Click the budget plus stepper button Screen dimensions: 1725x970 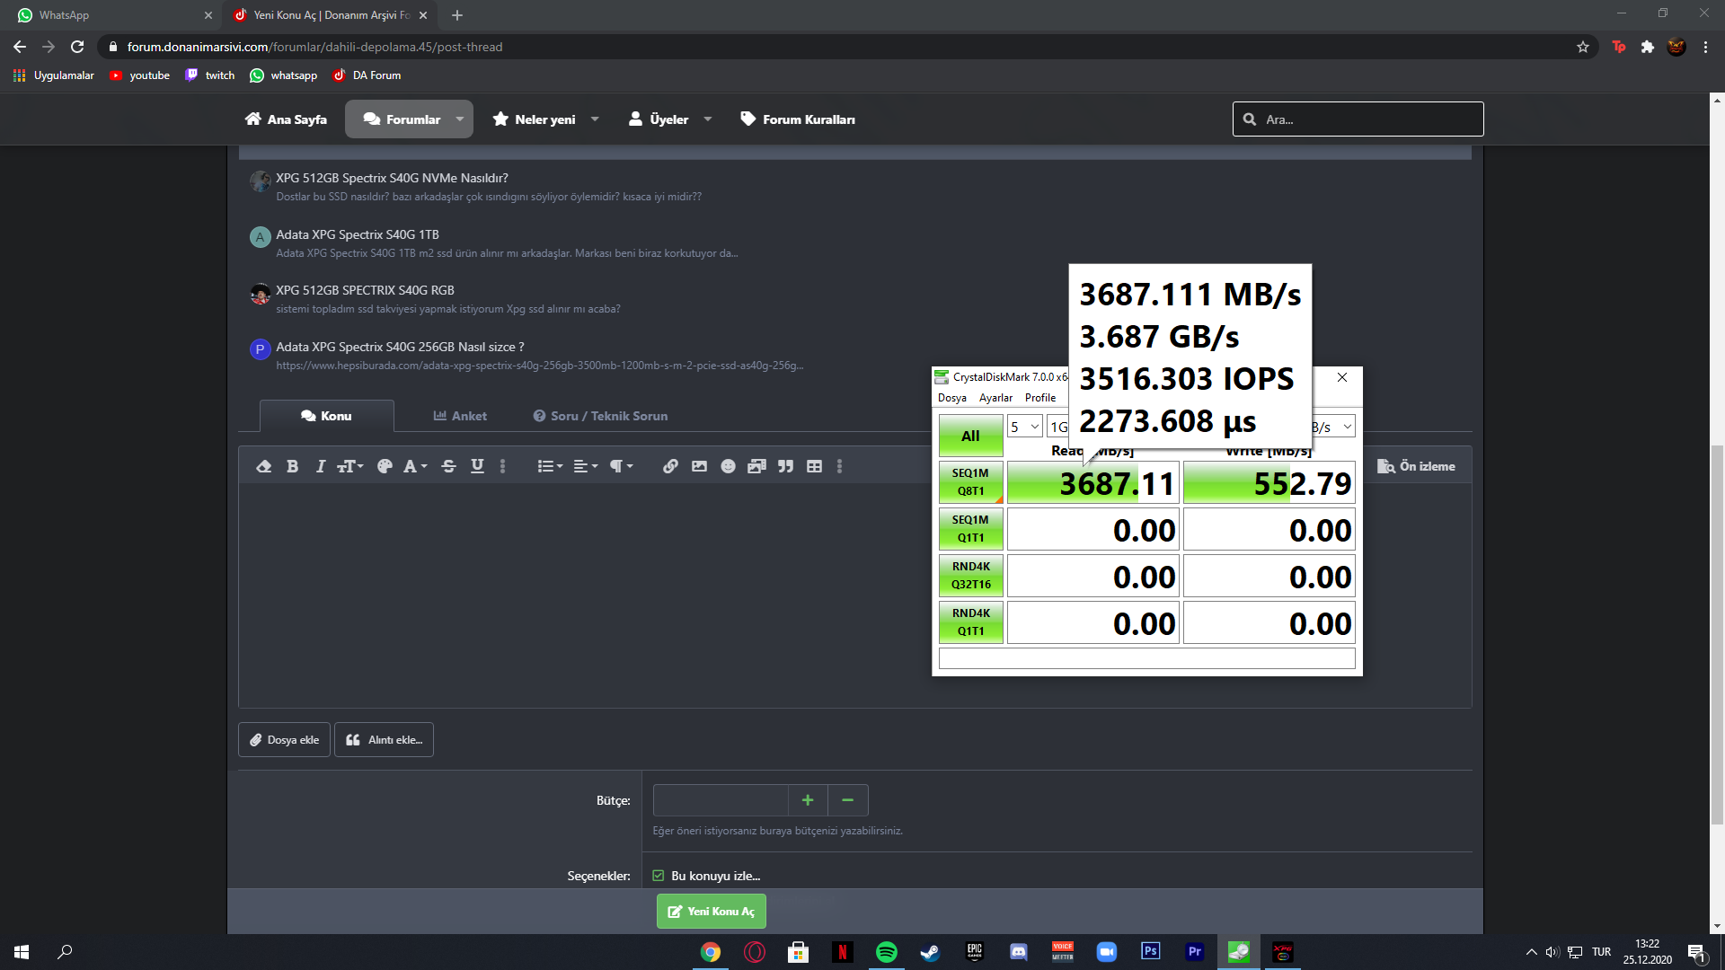point(808,800)
